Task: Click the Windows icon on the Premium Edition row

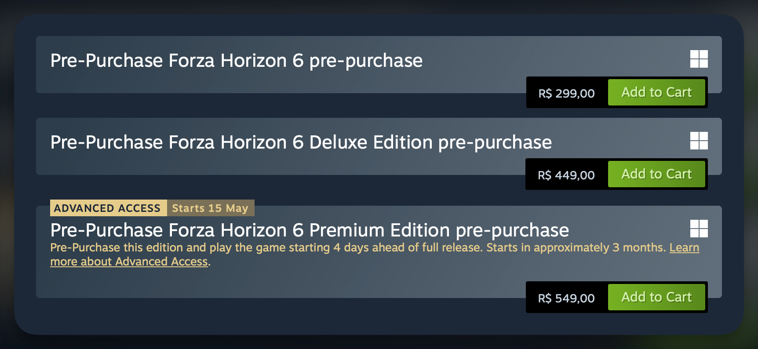Action: pos(699,229)
